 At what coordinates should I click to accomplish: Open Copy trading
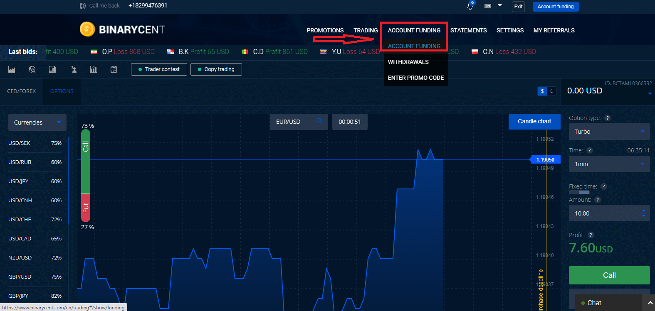tap(216, 69)
